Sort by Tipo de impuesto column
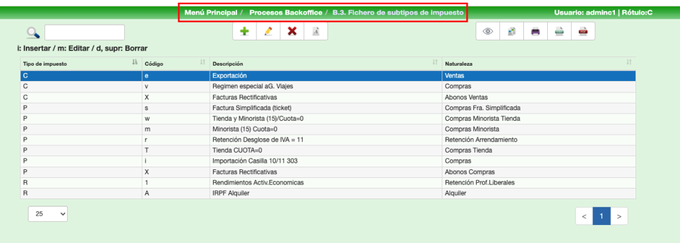The width and height of the screenshot is (680, 243). coord(81,63)
